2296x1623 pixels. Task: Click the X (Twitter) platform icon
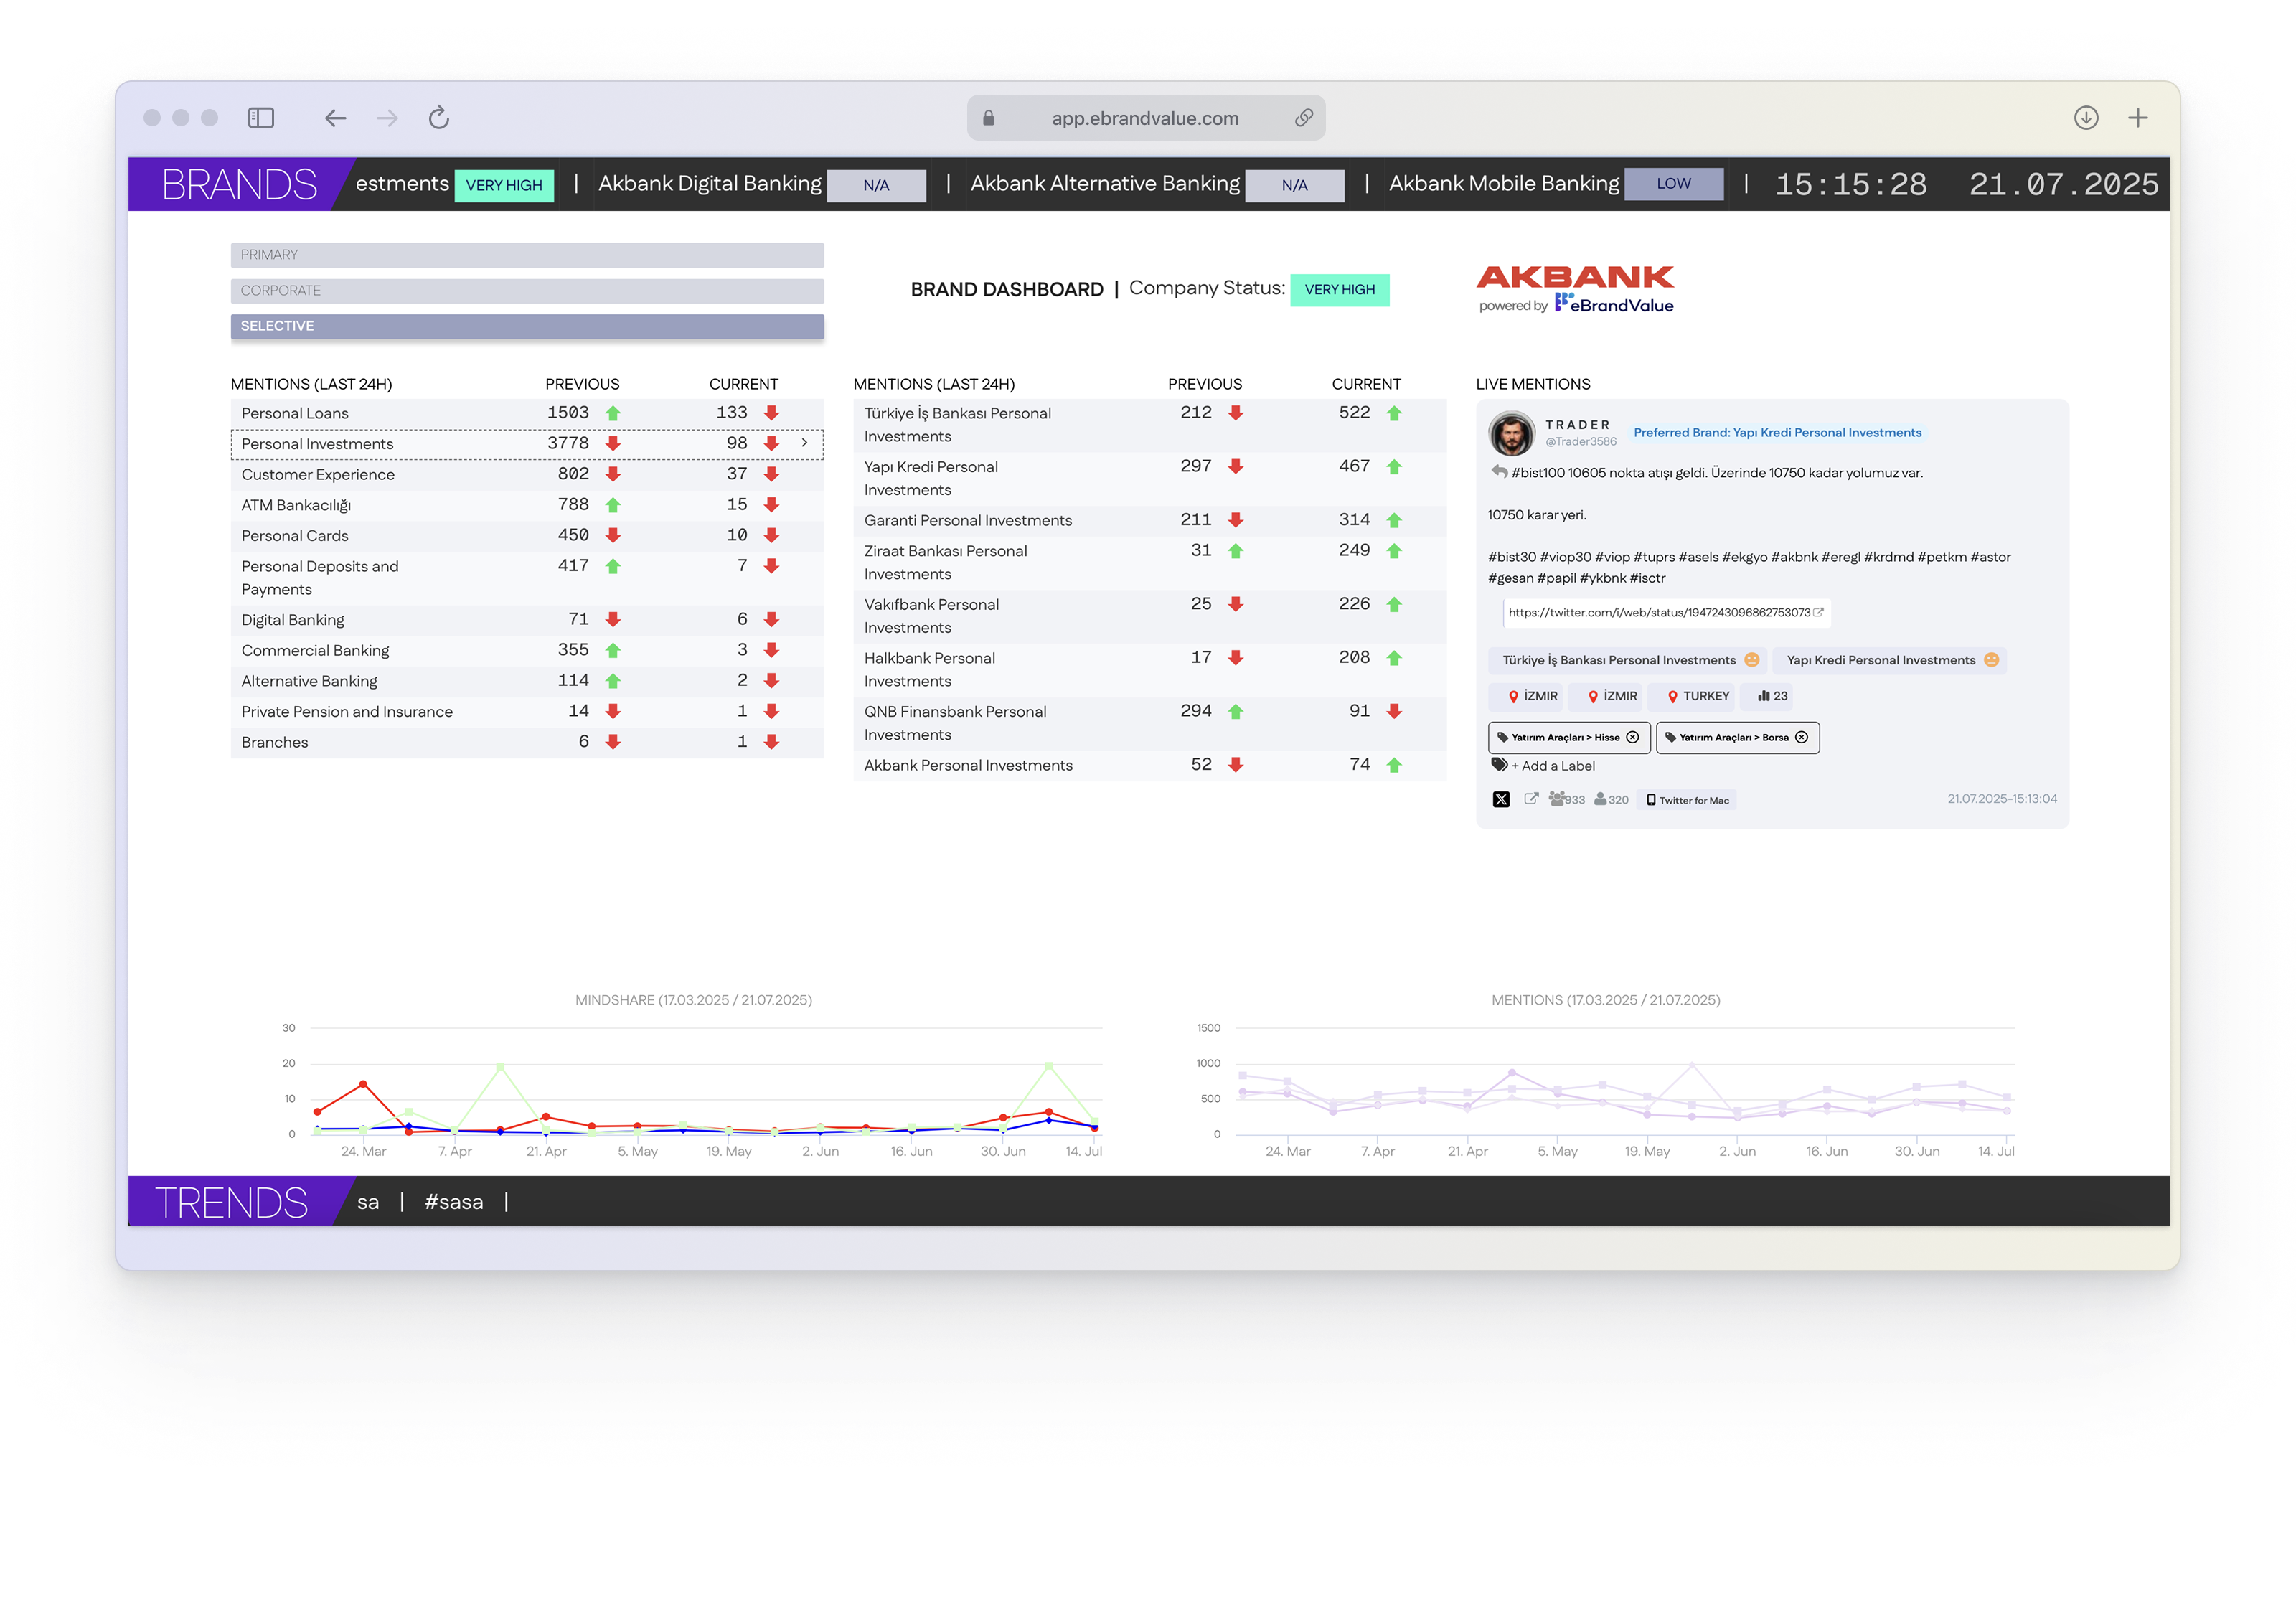coord(1501,799)
